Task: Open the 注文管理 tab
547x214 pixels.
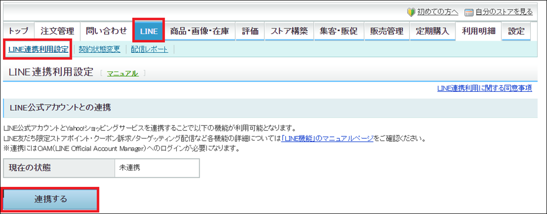Action: pos(57,31)
